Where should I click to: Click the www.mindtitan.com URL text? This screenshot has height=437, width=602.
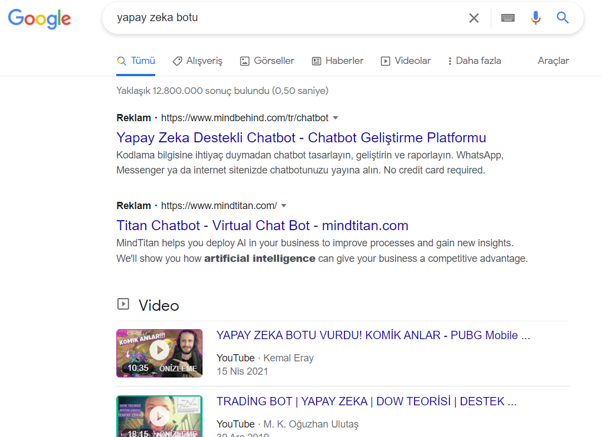(x=219, y=206)
